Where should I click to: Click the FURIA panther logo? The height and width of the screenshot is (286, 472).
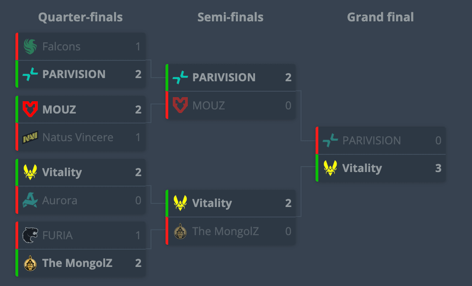coord(30,235)
